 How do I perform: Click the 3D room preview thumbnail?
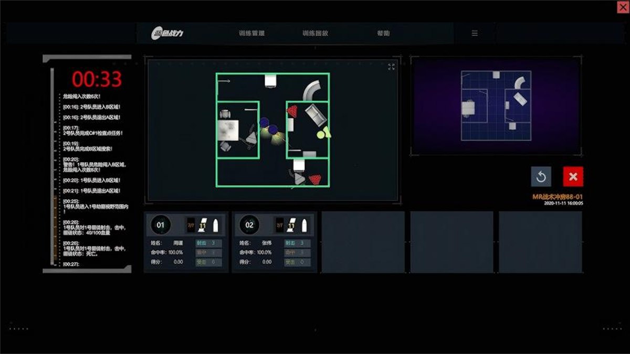[x=496, y=105]
